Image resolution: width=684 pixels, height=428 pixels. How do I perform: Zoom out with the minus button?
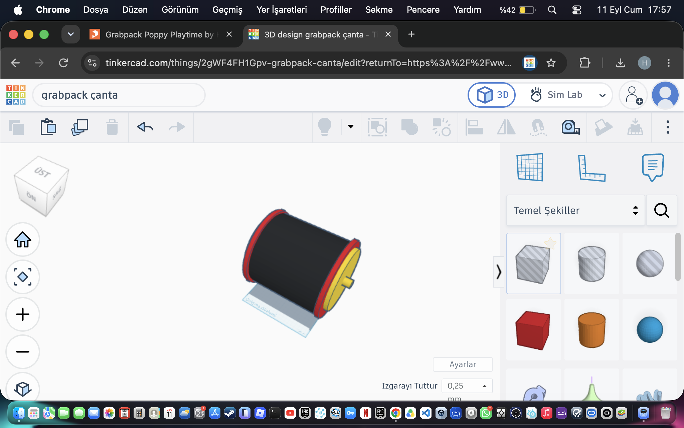pos(23,352)
